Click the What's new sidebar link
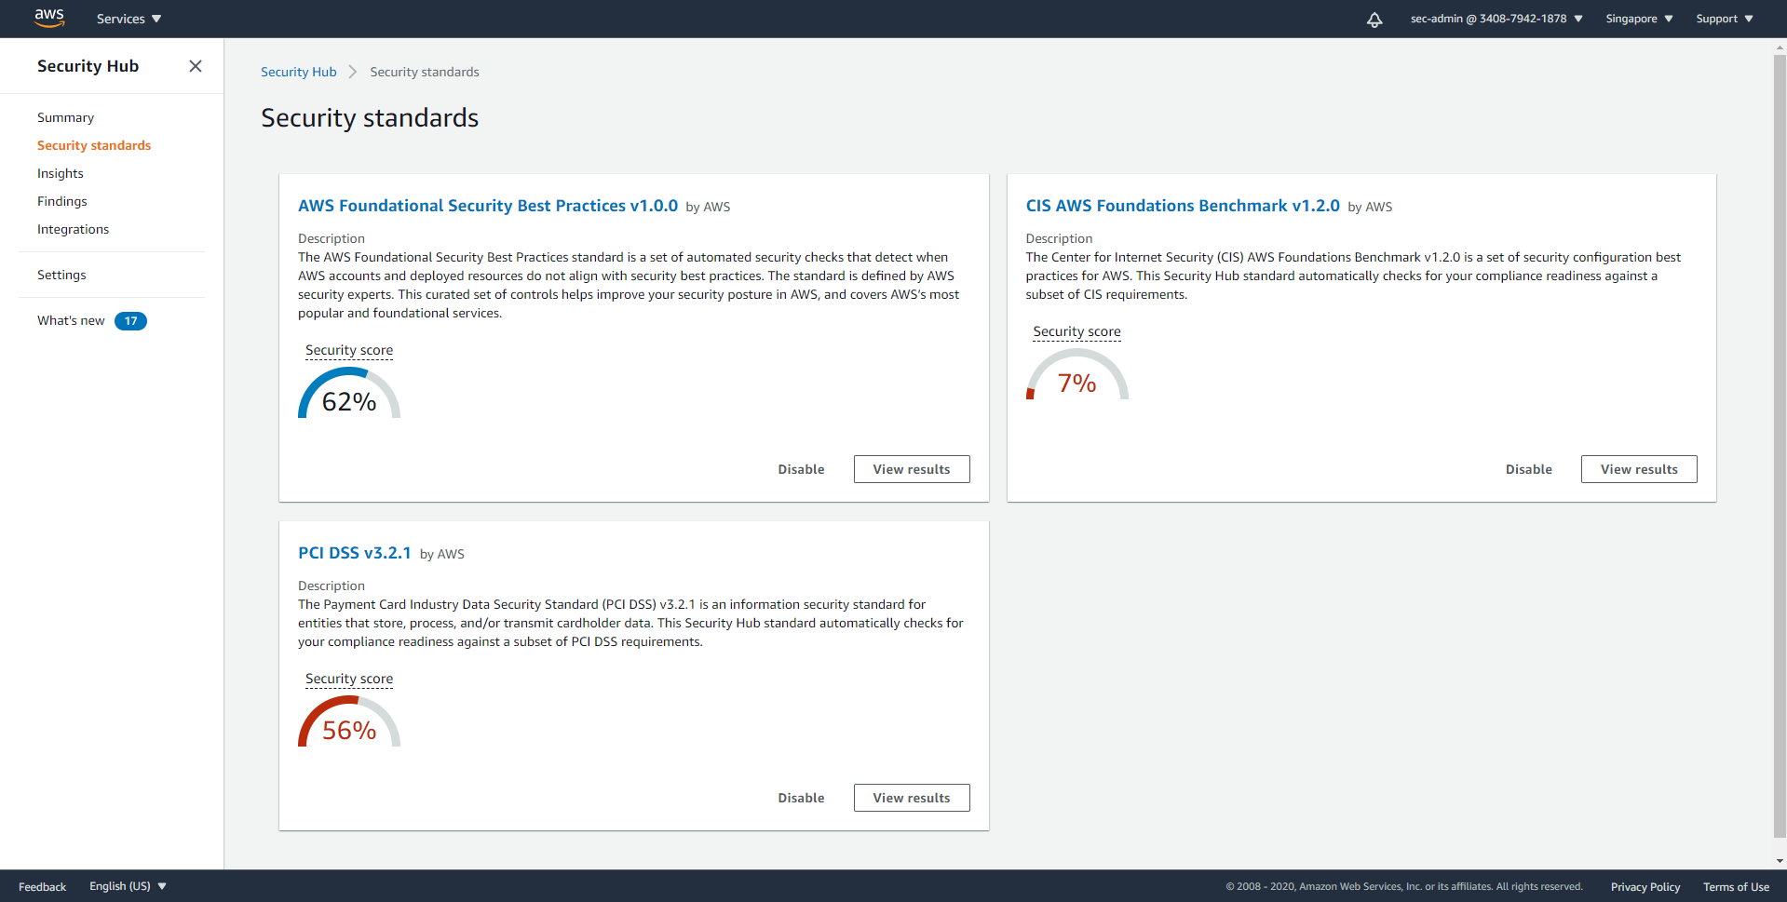This screenshot has width=1787, height=902. pyautogui.click(x=71, y=320)
